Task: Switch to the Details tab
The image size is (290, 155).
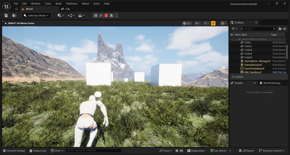Action: (x=238, y=83)
